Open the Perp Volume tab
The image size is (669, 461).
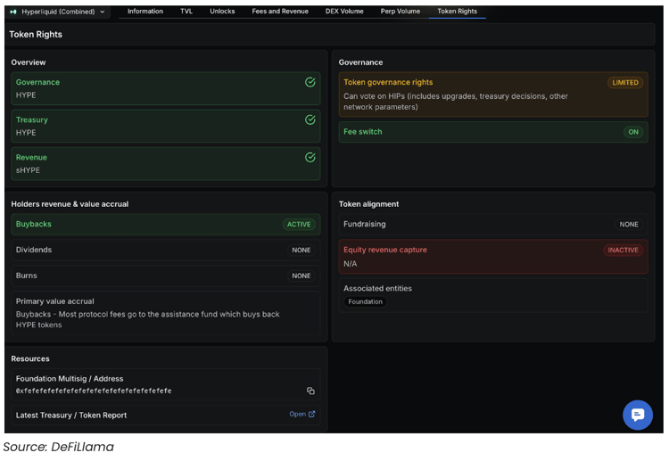pyautogui.click(x=401, y=11)
